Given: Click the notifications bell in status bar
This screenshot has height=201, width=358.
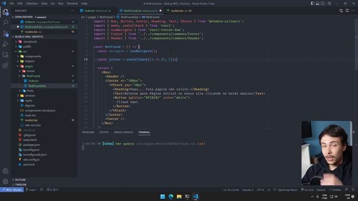Looking at the screenshot, I should tap(353, 190).
